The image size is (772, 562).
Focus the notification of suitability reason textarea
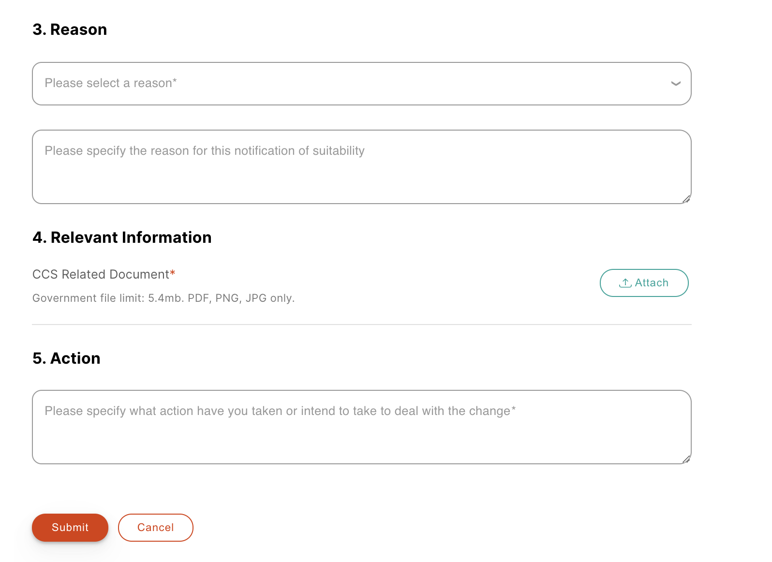361,167
